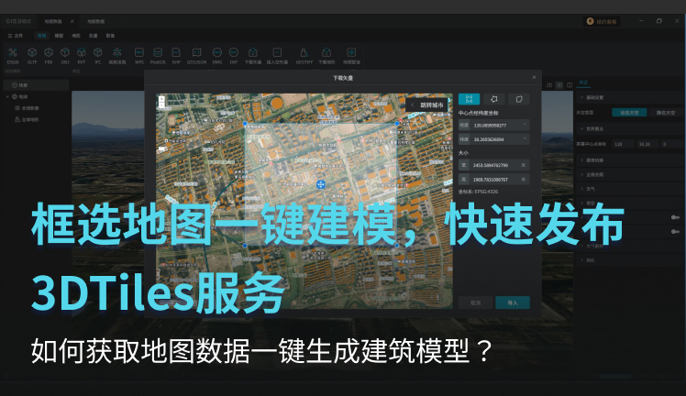This screenshot has height=396, width=686.
Task: Toggle the second switch in right panel
Action: pos(676,233)
